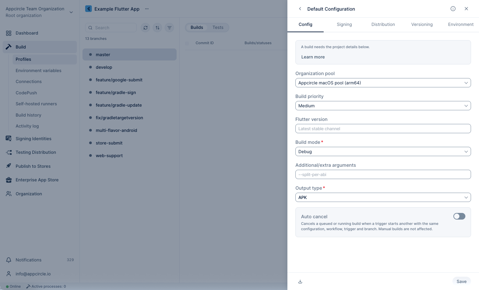
Task: Click the Flutter version input field
Action: (x=383, y=129)
